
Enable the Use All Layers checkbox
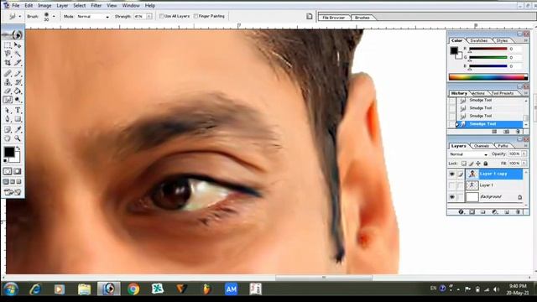[x=161, y=16]
